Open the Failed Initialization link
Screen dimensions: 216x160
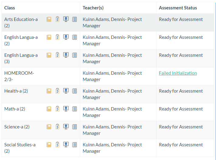pyautogui.click(x=178, y=73)
